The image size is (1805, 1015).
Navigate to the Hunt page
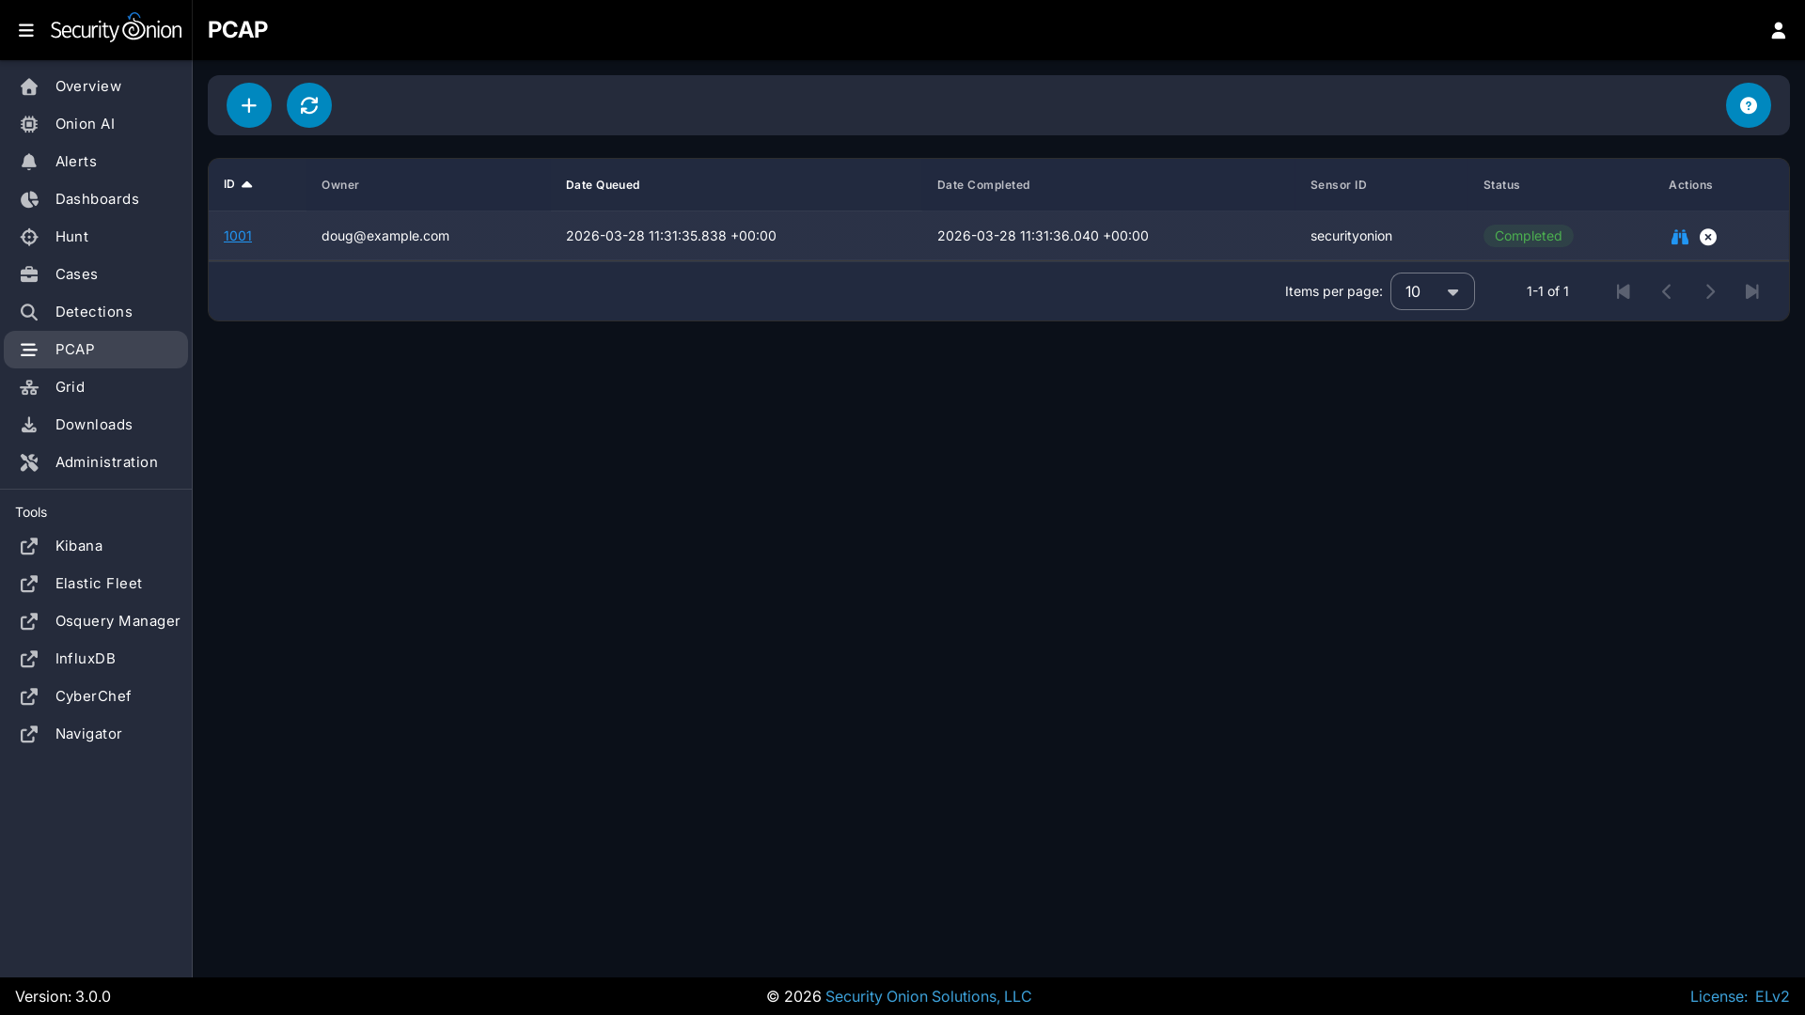point(71,237)
